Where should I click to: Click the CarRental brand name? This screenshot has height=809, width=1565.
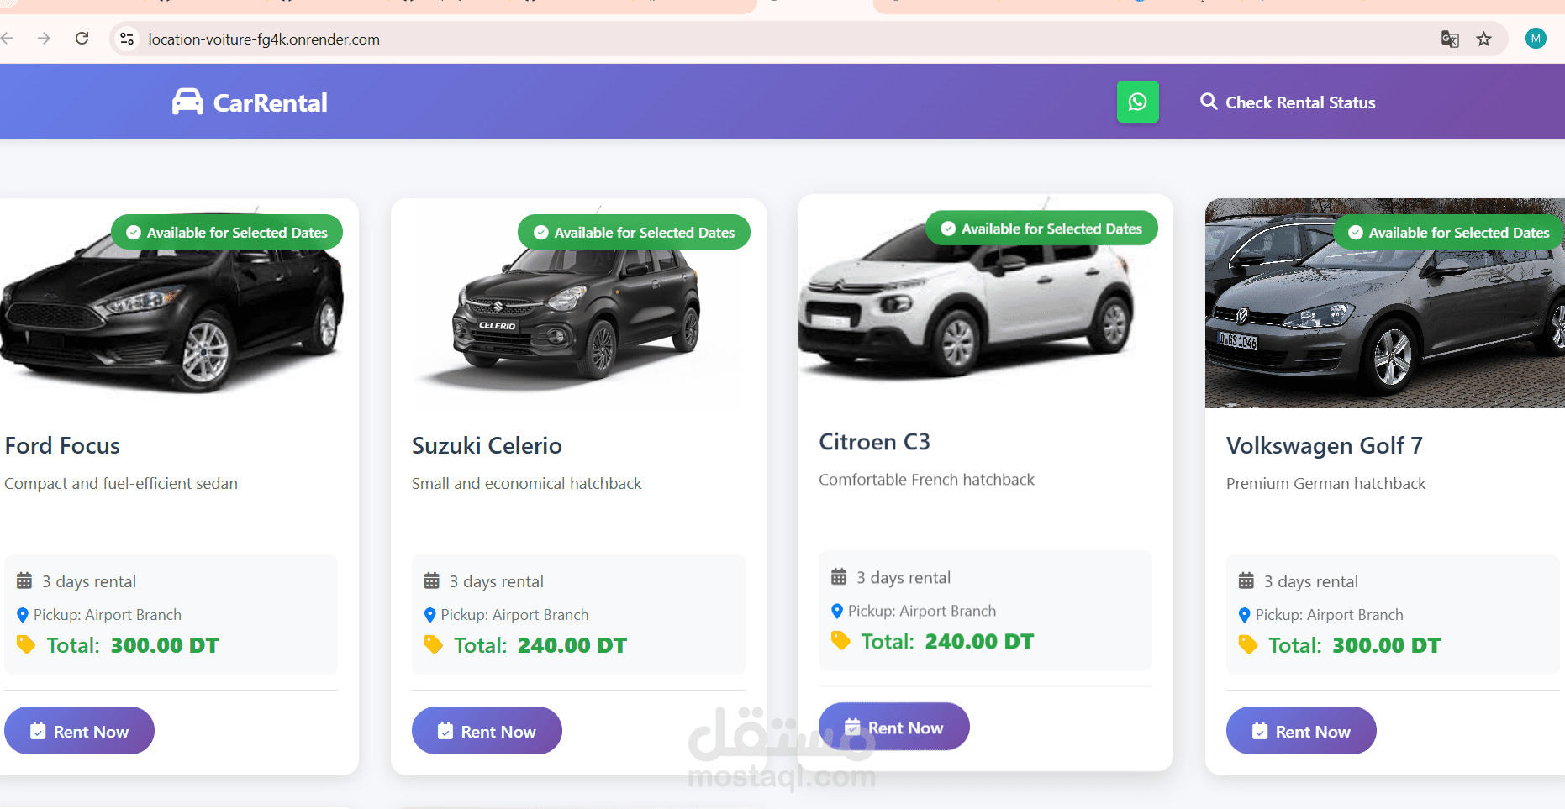(270, 102)
